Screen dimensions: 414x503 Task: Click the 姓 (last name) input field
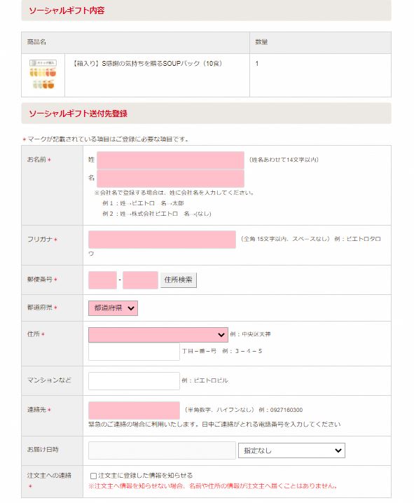(x=170, y=160)
